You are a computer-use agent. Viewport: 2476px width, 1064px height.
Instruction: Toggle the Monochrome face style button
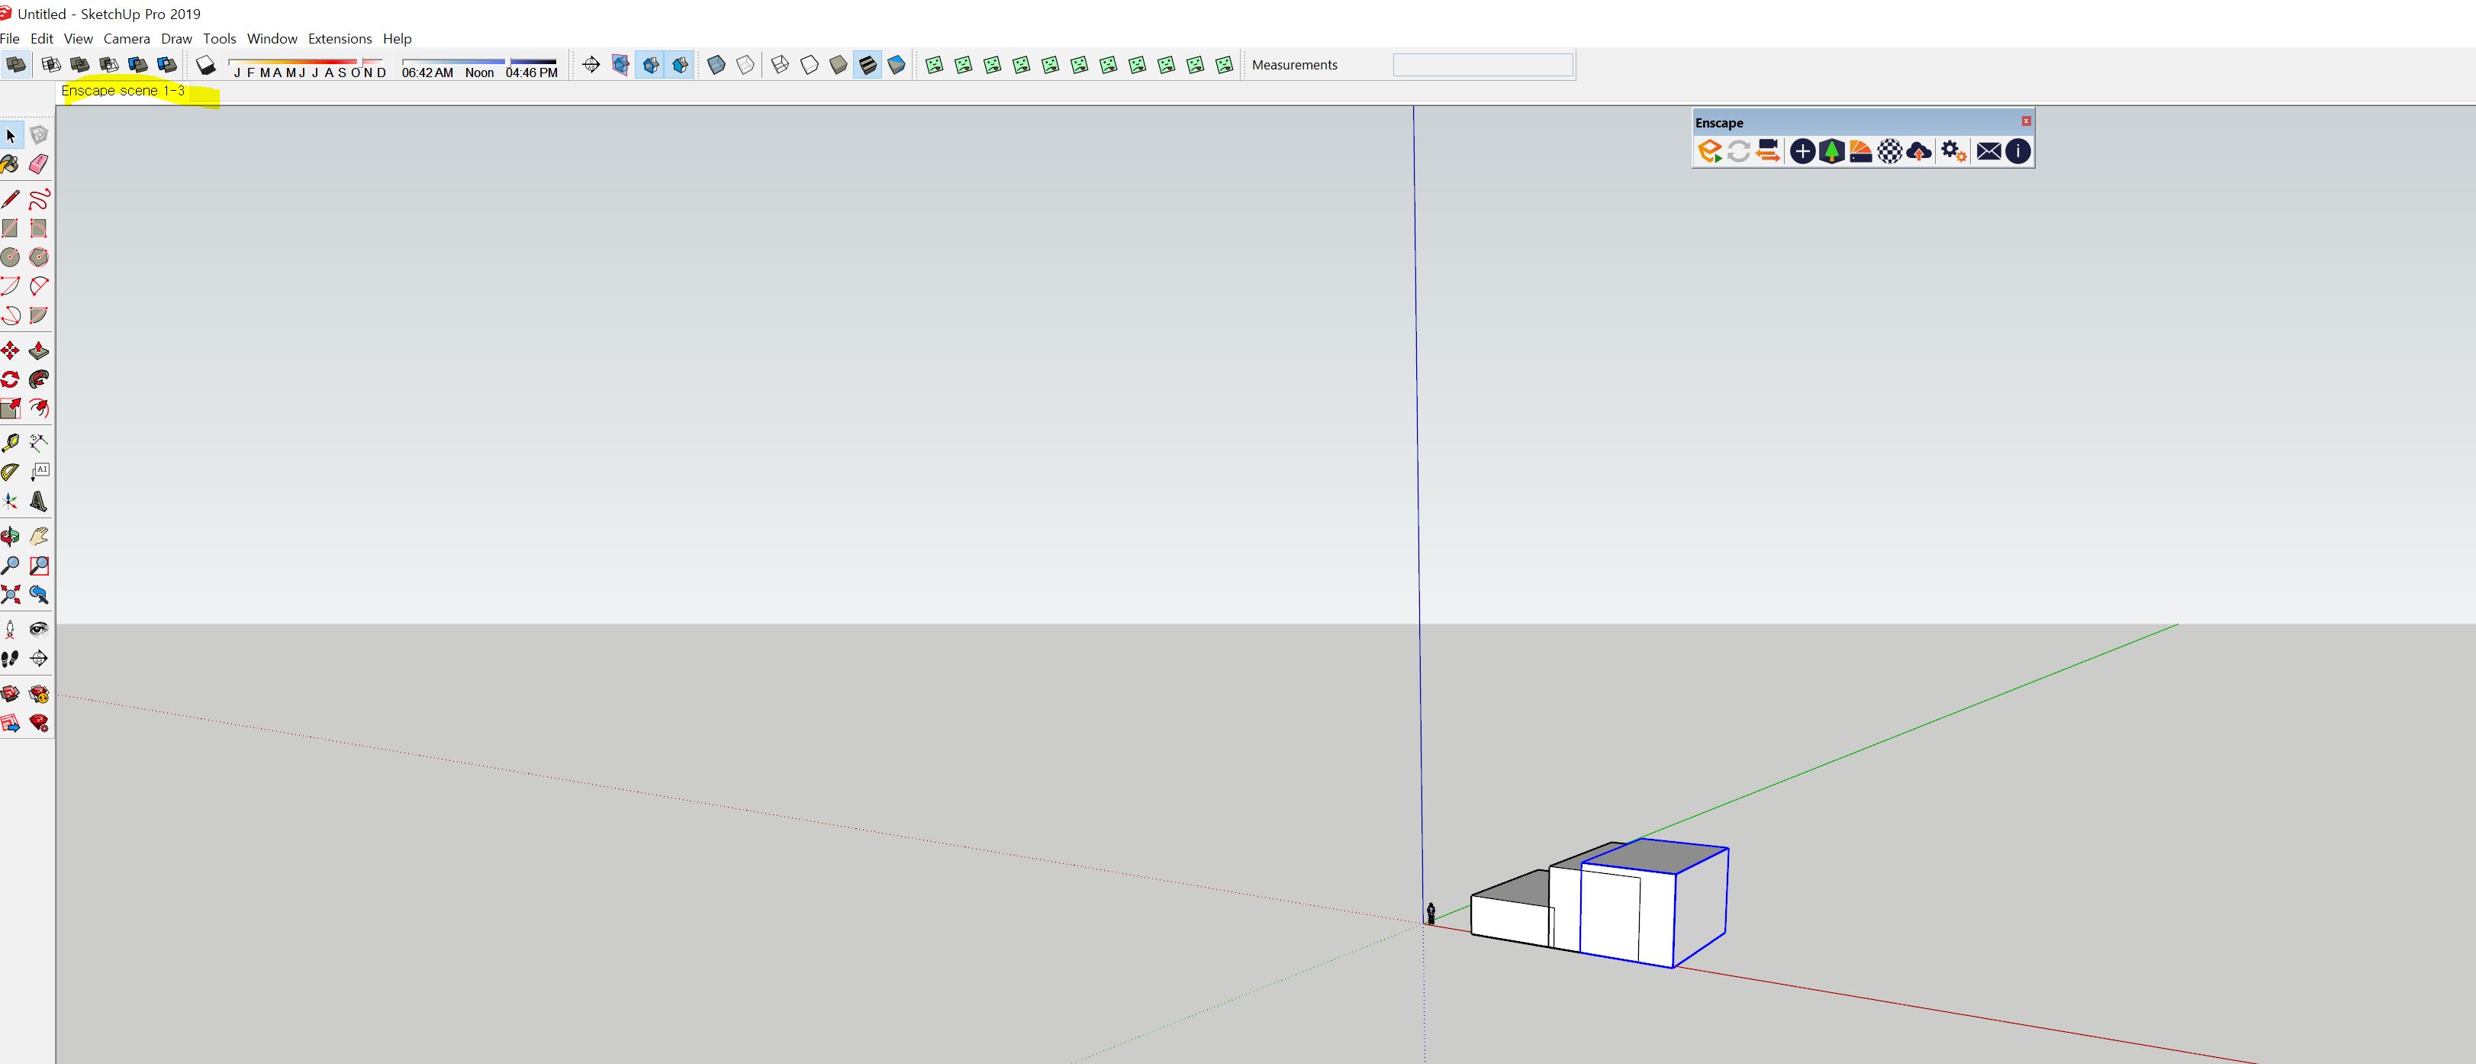click(897, 66)
